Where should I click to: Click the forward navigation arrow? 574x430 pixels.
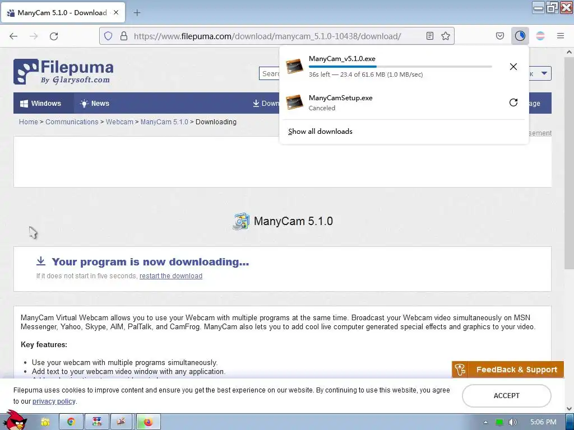pyautogui.click(x=34, y=36)
